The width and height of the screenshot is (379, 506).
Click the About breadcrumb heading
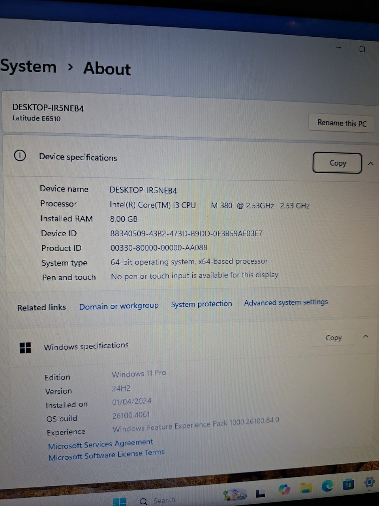tap(107, 68)
